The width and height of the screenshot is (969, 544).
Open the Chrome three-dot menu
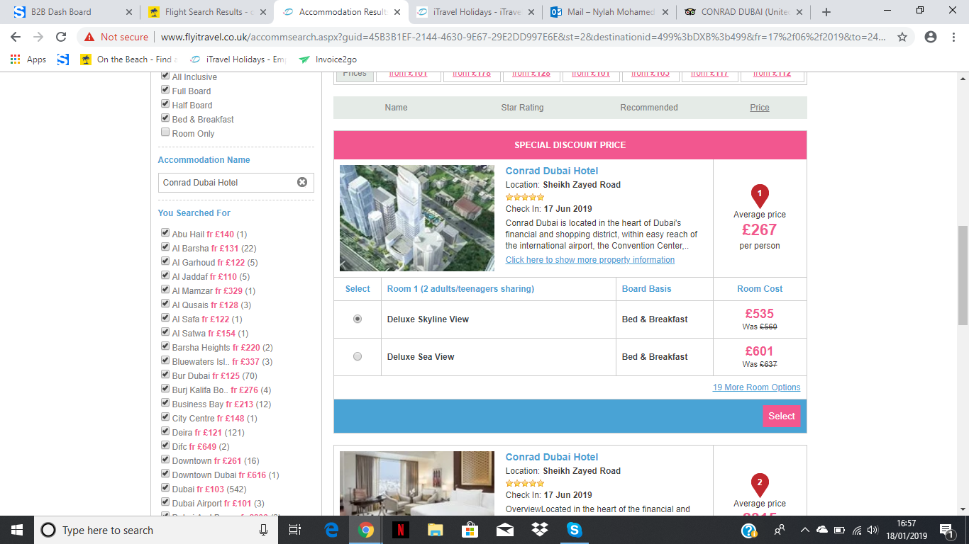point(953,37)
